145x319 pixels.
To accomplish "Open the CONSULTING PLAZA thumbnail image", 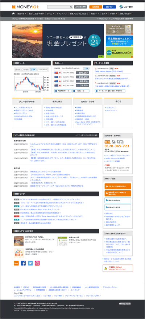I will [18, 241].
